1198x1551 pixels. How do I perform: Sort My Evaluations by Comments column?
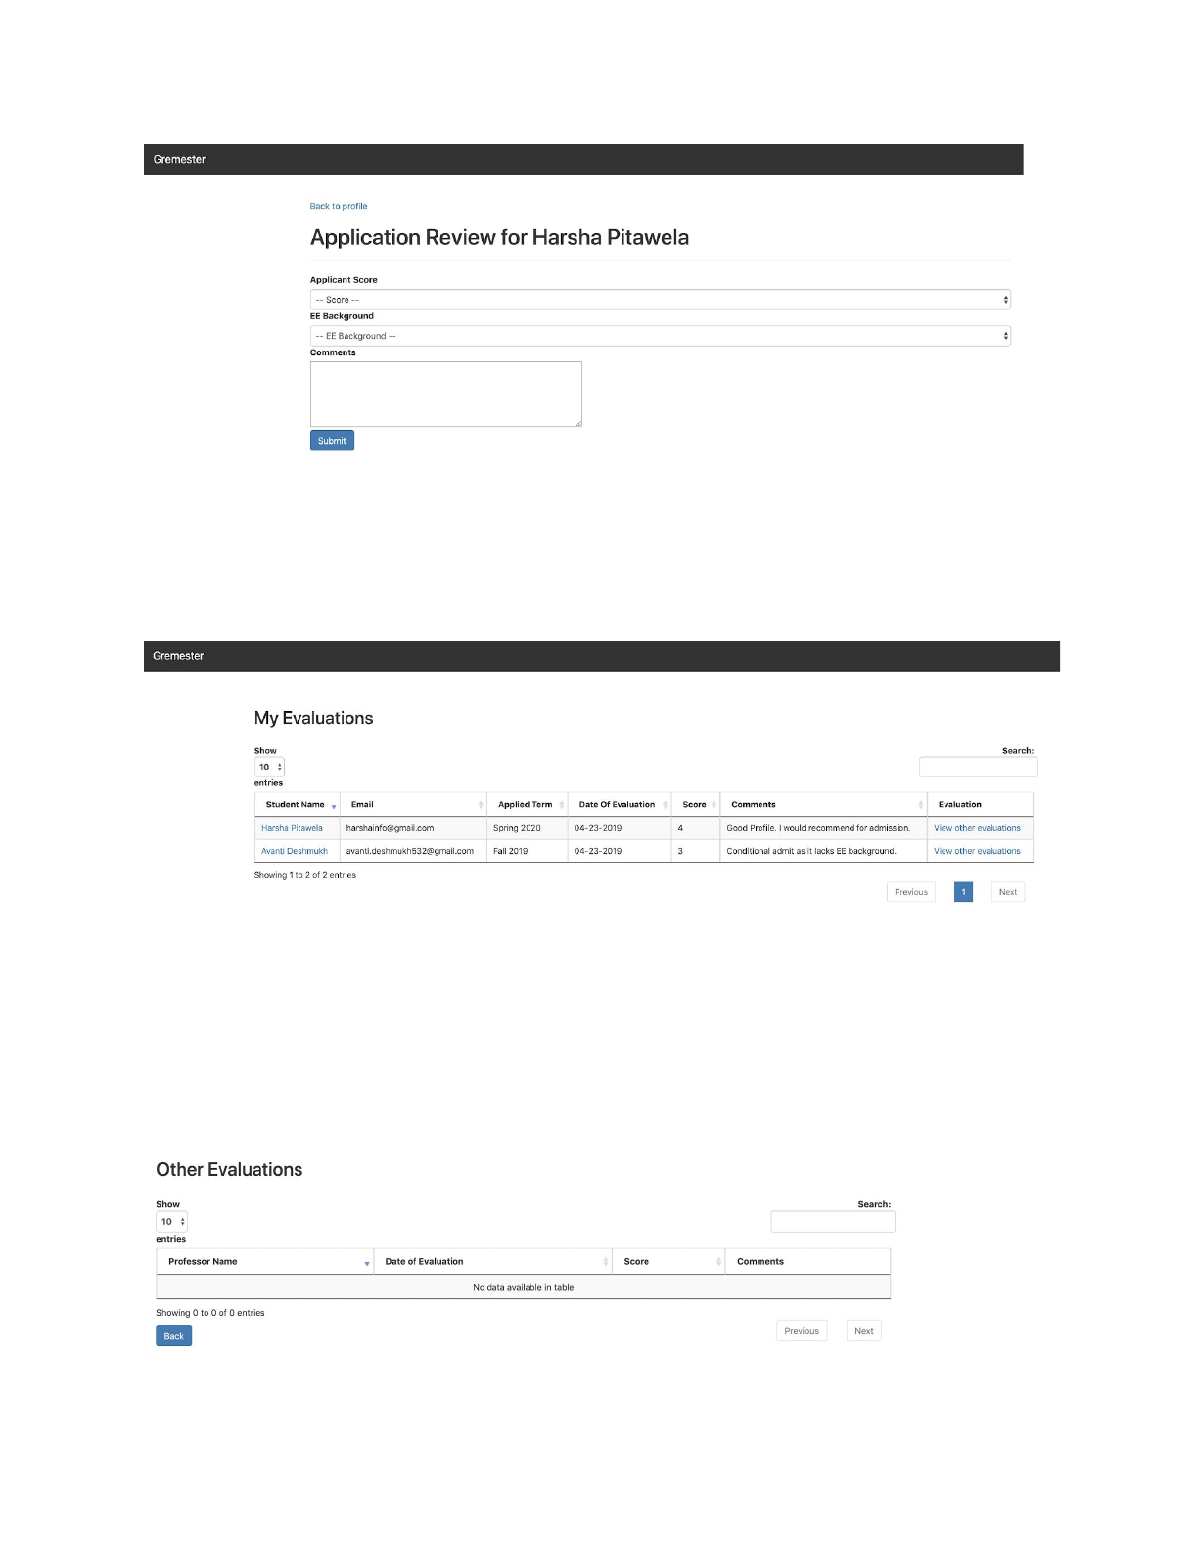pos(823,804)
